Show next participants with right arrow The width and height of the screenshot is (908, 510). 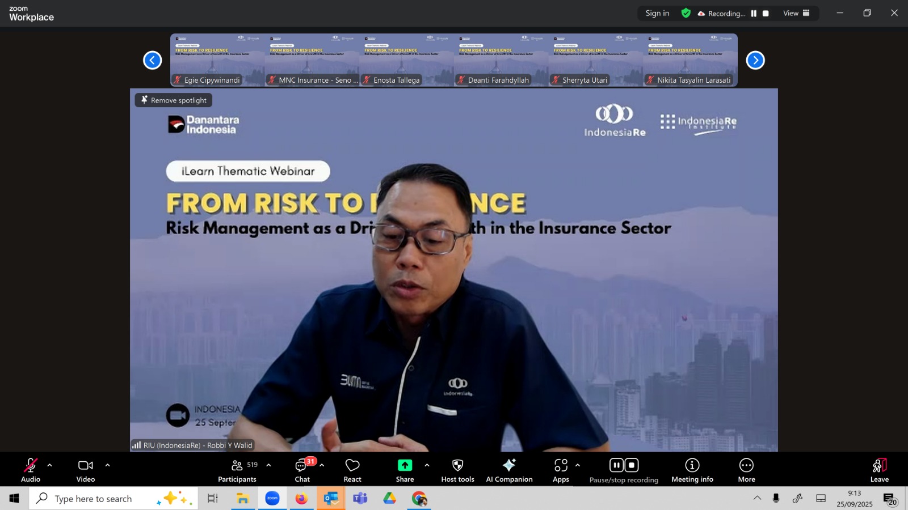tap(755, 60)
